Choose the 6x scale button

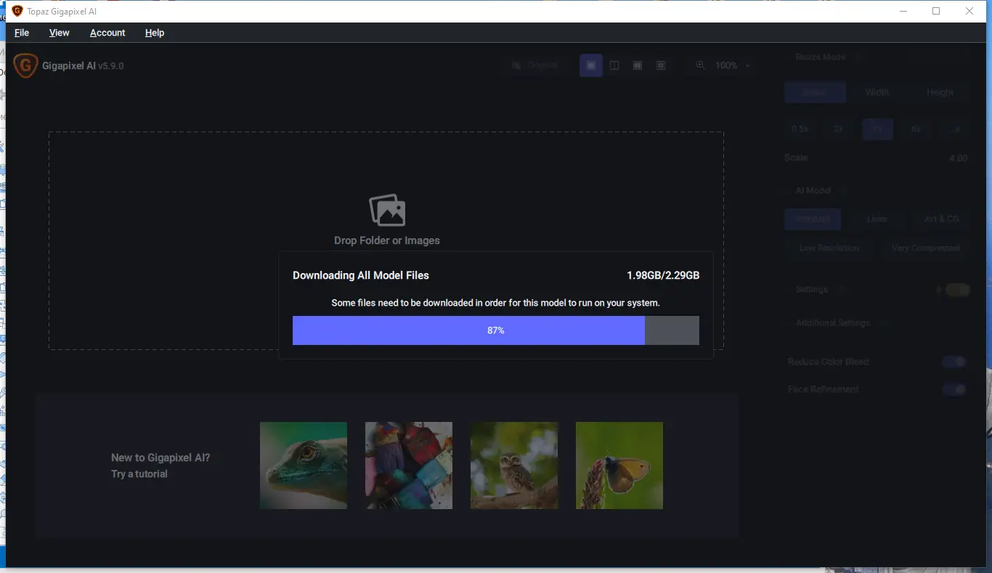click(916, 129)
